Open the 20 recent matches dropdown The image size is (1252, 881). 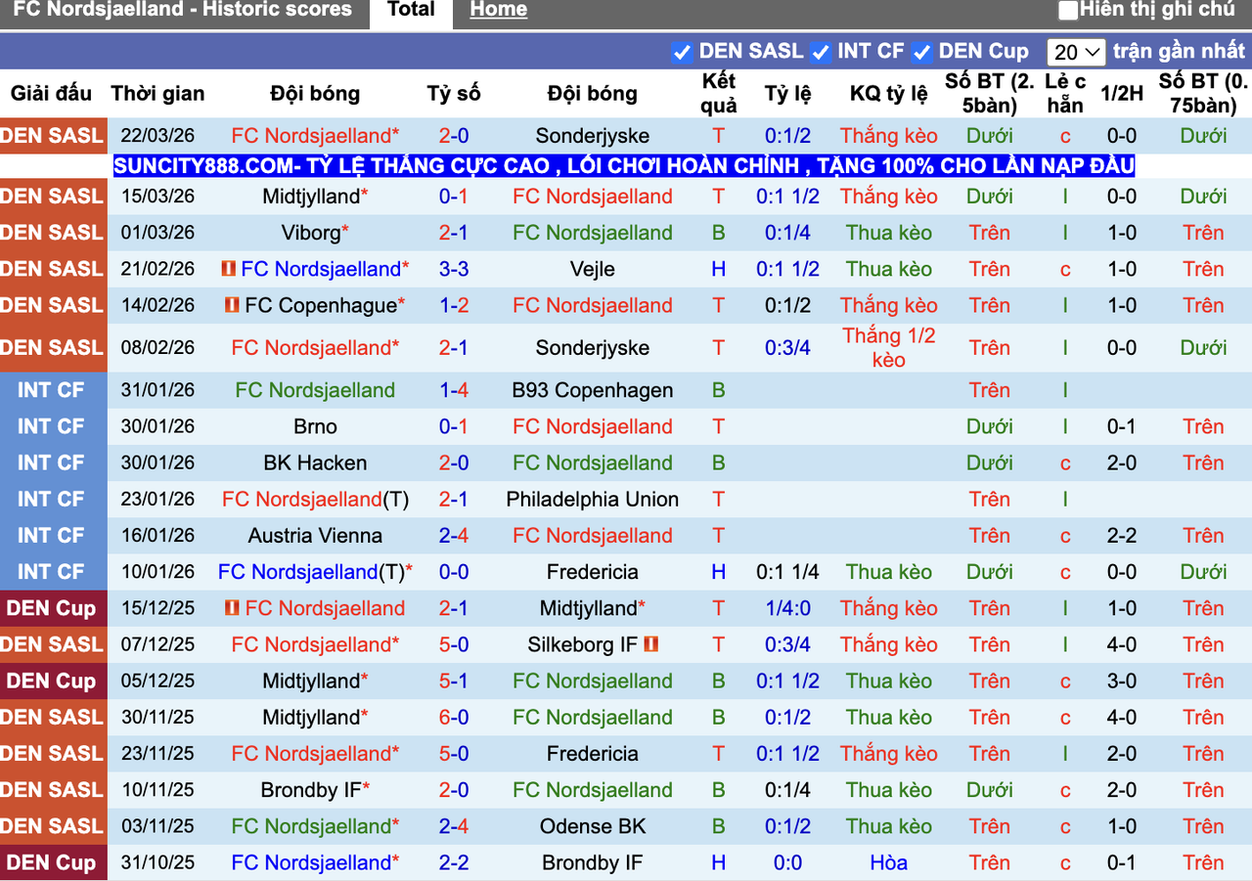coord(1075,52)
